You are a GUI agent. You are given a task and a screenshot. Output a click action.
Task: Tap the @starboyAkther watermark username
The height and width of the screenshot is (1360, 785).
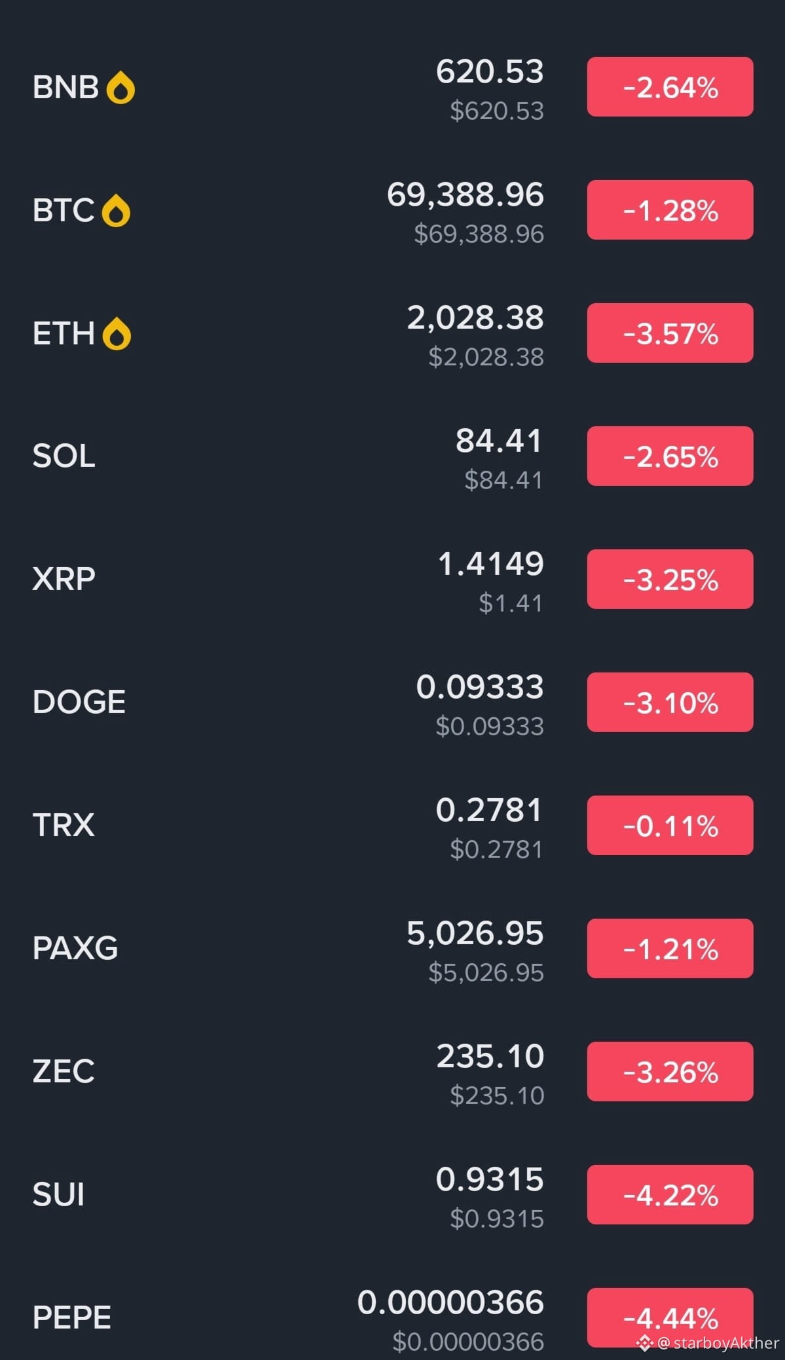(719, 1343)
